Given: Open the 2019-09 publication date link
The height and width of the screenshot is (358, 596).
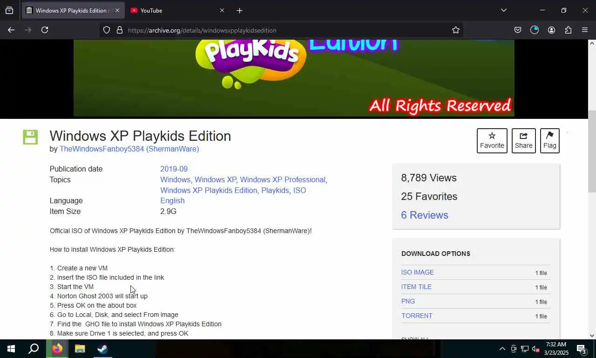Looking at the screenshot, I should coord(174,169).
